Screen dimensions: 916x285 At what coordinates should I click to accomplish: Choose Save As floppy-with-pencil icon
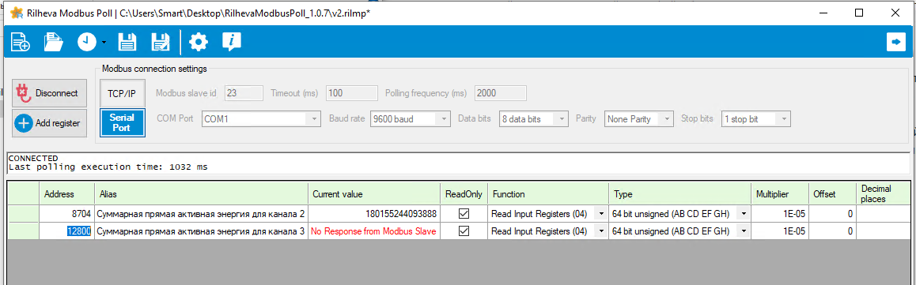click(x=160, y=42)
